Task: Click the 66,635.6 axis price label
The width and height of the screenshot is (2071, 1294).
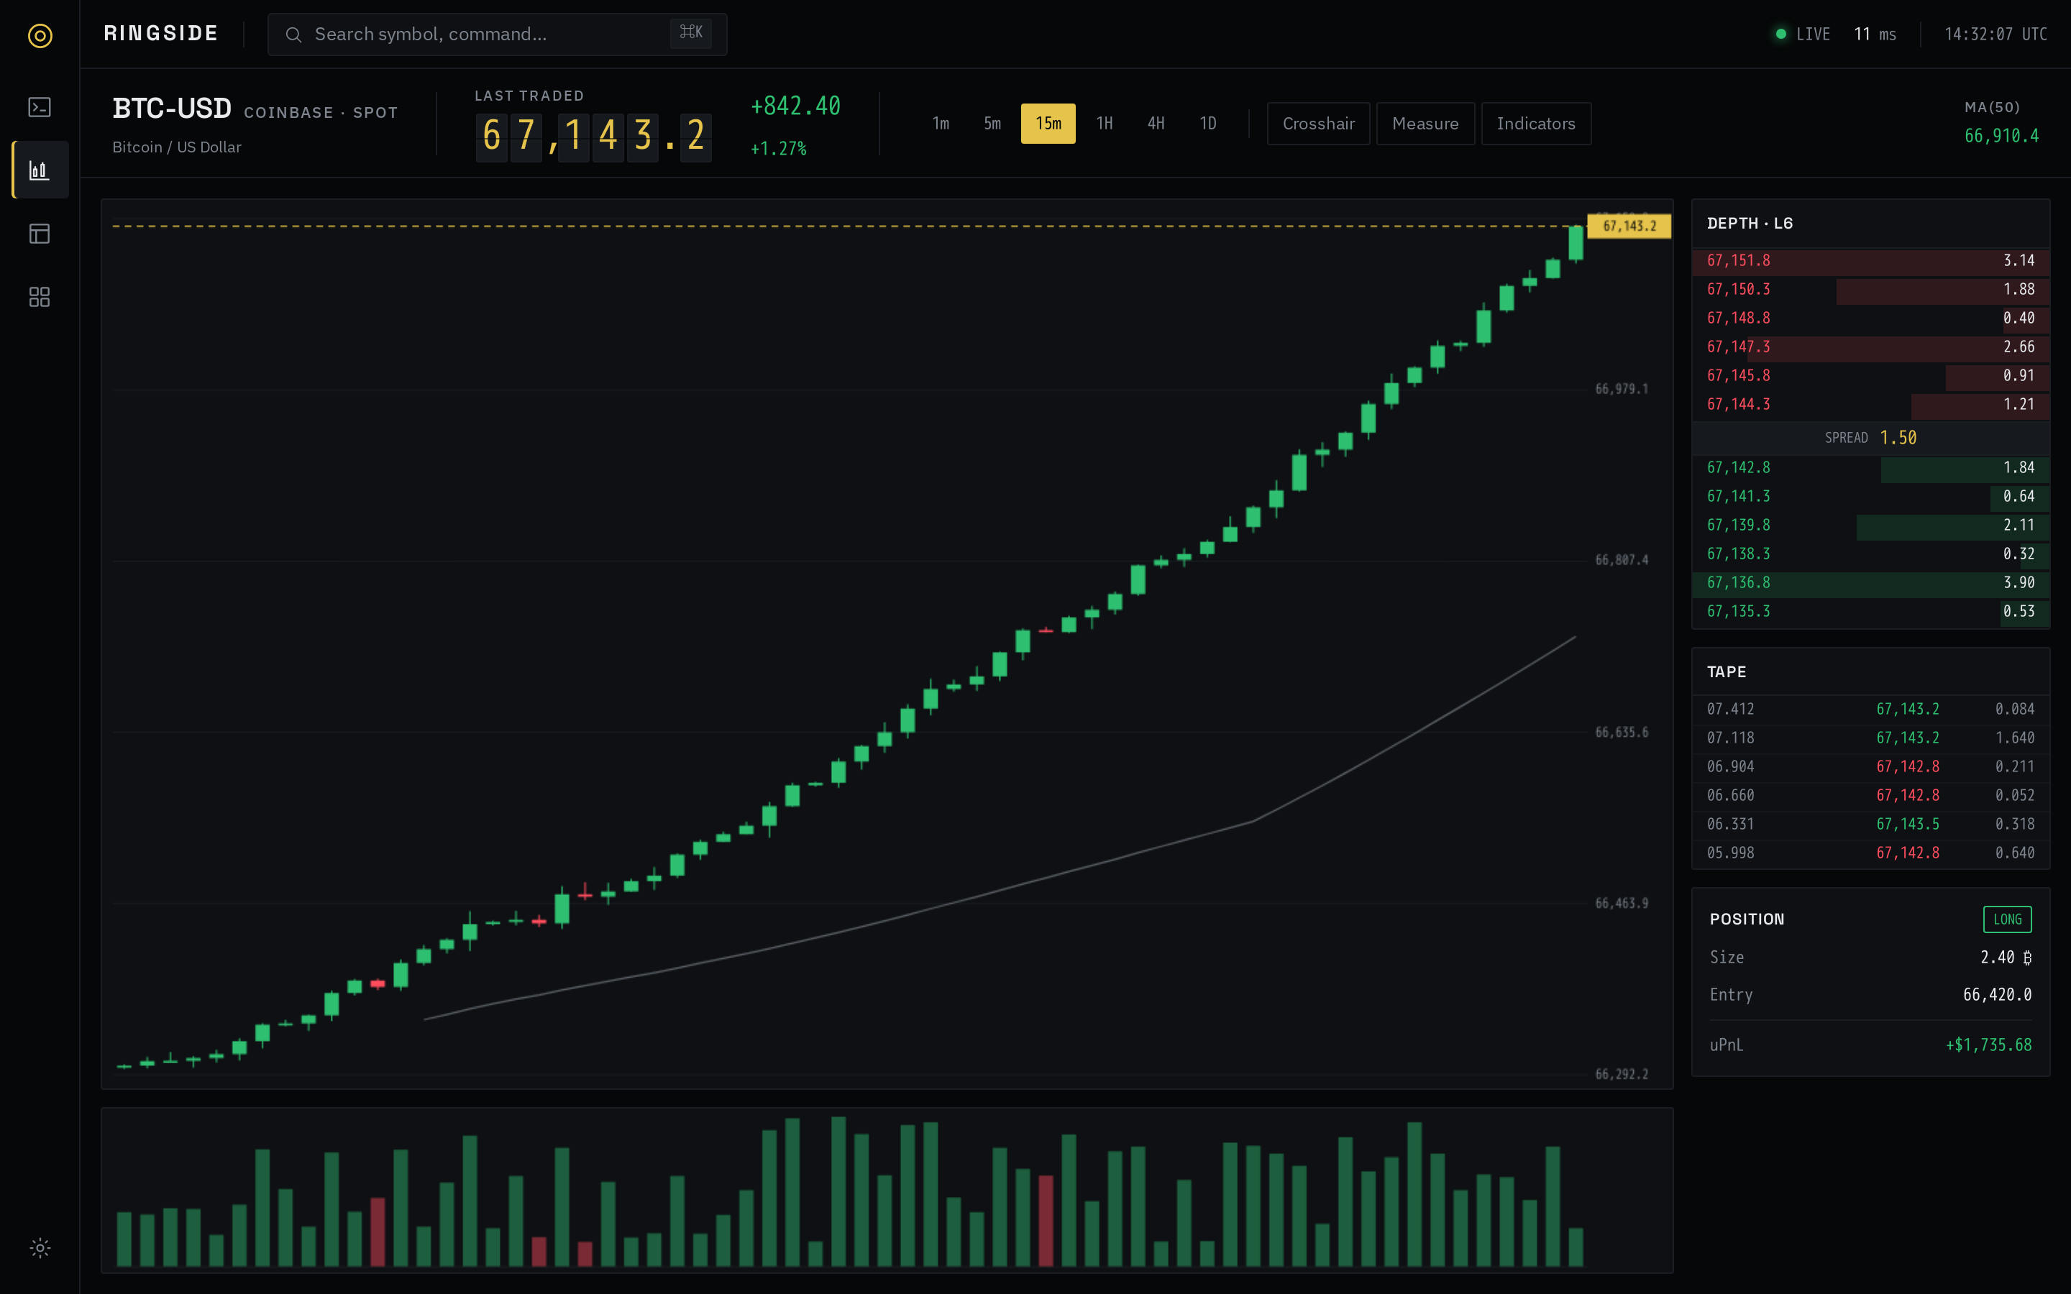Action: tap(1621, 732)
